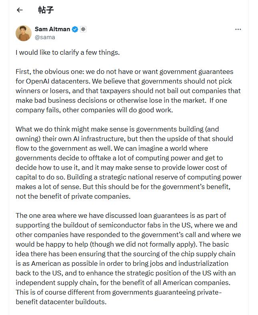Screen dimensions: 258x315
Task: Click the paragraph starting "The one area where"
Action: (x=128, y=259)
